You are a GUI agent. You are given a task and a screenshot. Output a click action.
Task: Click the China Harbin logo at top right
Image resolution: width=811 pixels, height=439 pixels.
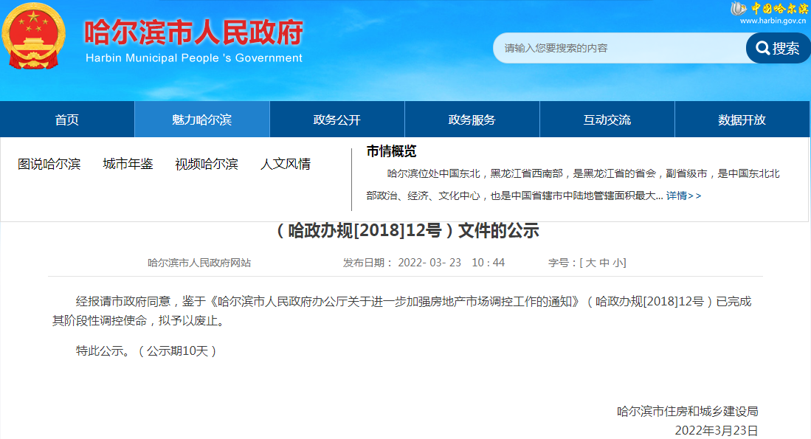tap(769, 8)
